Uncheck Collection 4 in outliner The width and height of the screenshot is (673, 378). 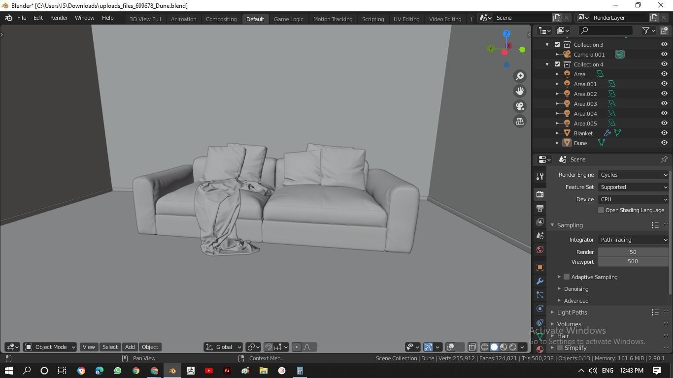tap(557, 64)
